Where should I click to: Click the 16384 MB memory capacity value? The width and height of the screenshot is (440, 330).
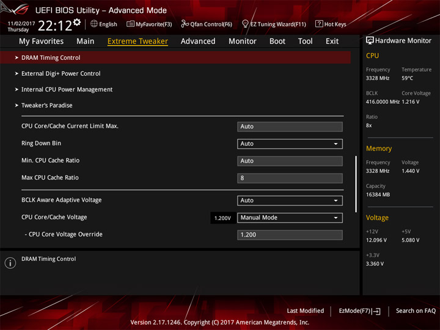coord(378,195)
